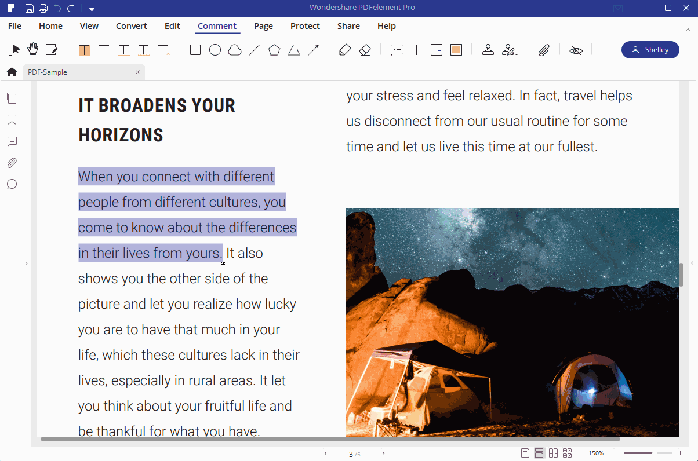698x461 pixels.
Task: Switch to single page view mode
Action: [525, 452]
